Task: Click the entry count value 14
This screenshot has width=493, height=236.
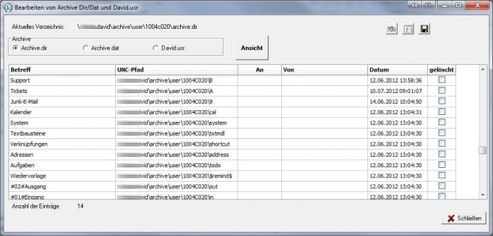Action: (x=80, y=206)
